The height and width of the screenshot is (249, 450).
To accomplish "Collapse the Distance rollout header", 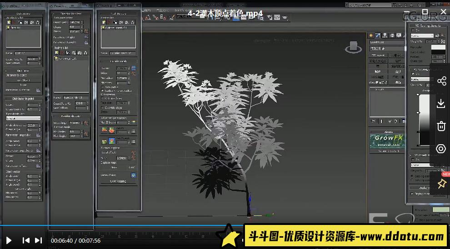I will coord(23,71).
